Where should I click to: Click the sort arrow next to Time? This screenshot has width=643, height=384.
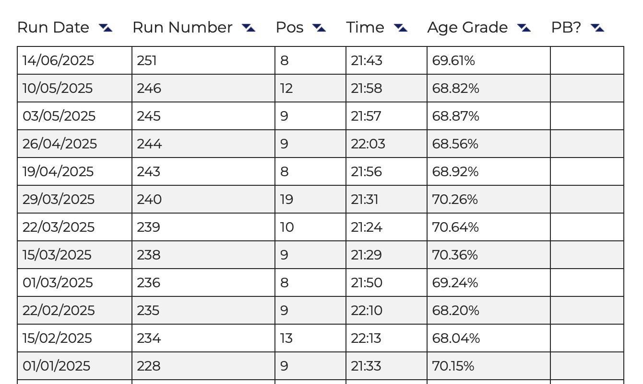(401, 28)
